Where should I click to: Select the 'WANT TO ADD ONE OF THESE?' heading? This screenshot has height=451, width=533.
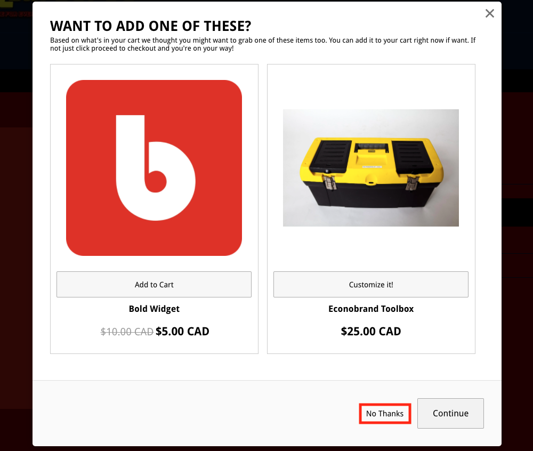(151, 26)
